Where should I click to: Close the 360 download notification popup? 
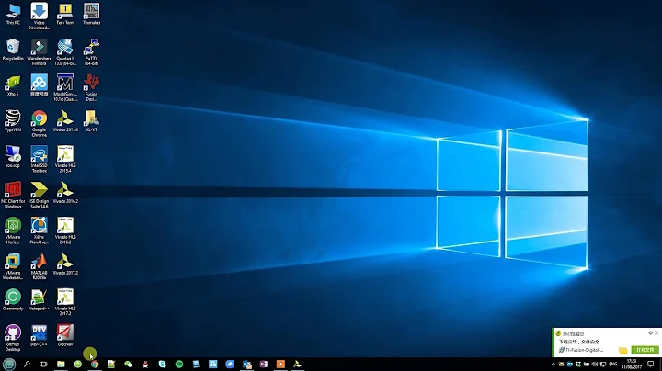(656, 333)
